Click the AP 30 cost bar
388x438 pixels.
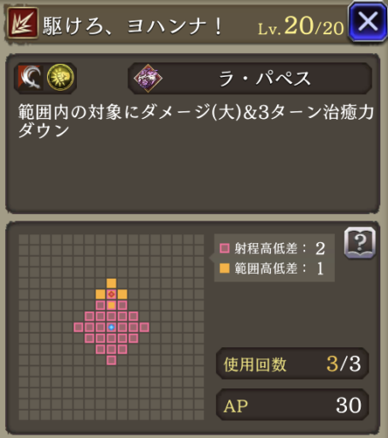[x=292, y=405]
